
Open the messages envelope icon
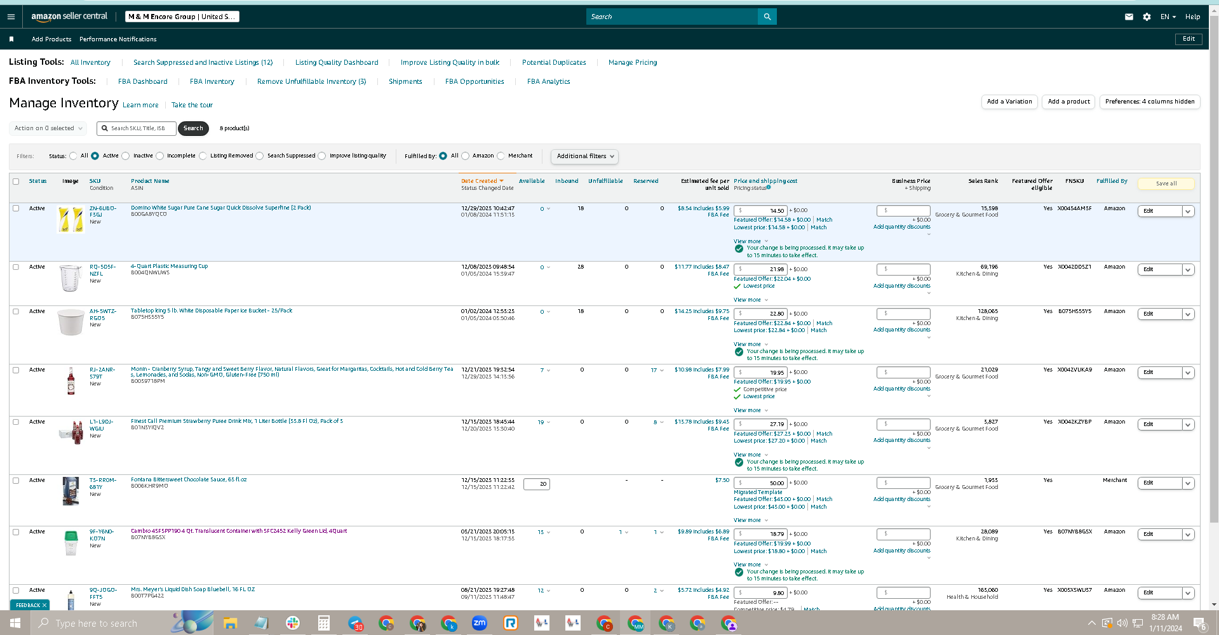(1129, 17)
